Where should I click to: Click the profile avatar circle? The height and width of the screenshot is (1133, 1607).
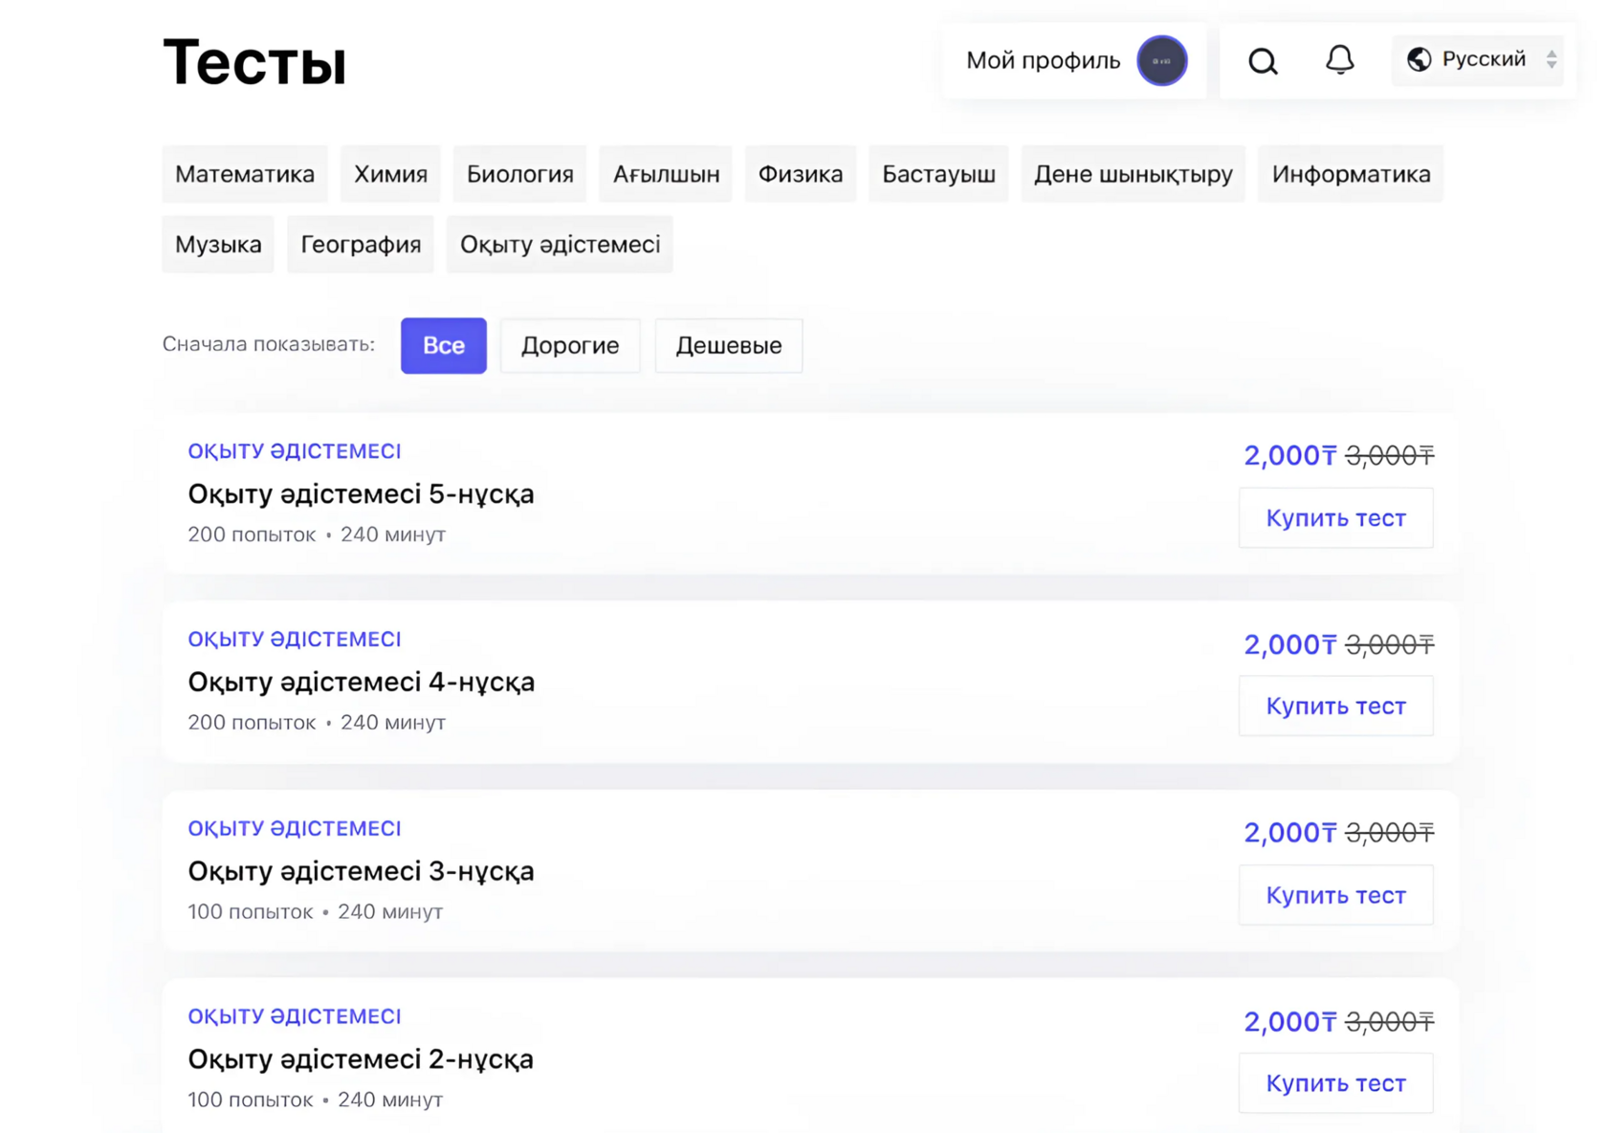click(x=1161, y=61)
